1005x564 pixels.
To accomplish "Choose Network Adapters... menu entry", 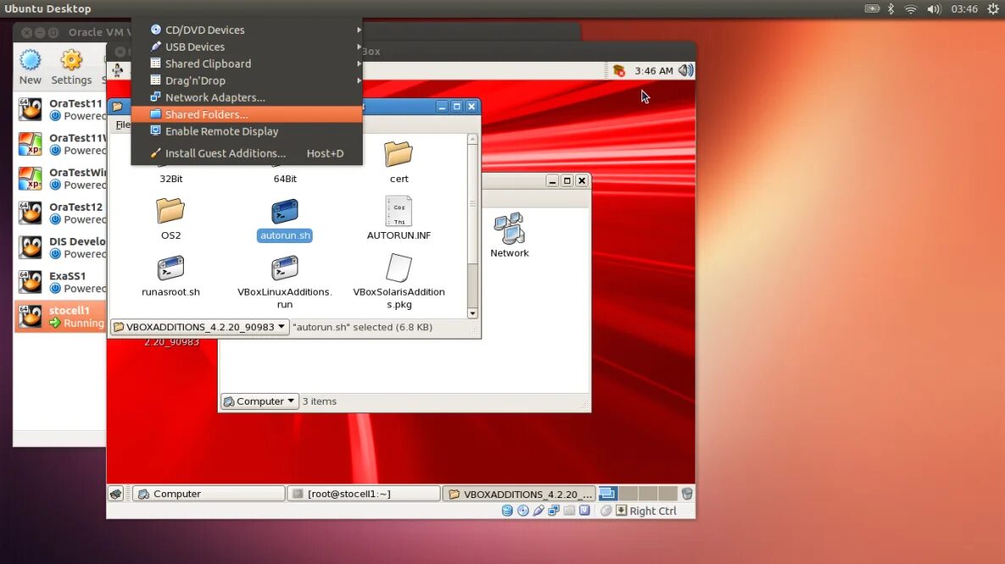I will (x=247, y=97).
